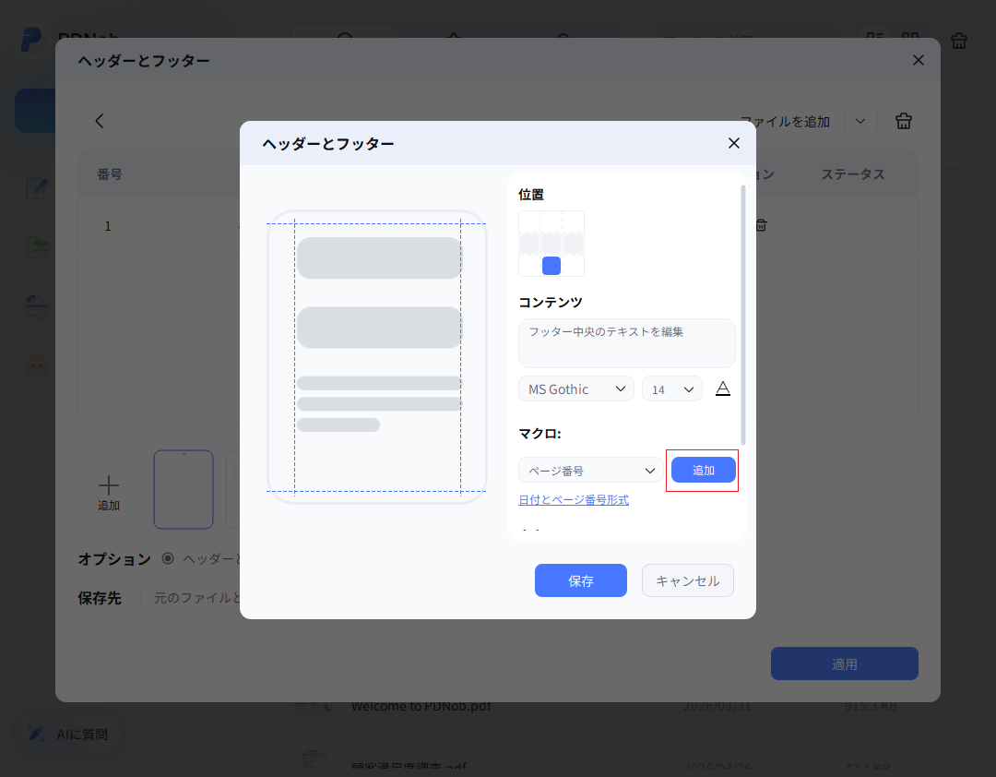Click the delete icon on file row 1
The height and width of the screenshot is (777, 996).
[x=760, y=224]
